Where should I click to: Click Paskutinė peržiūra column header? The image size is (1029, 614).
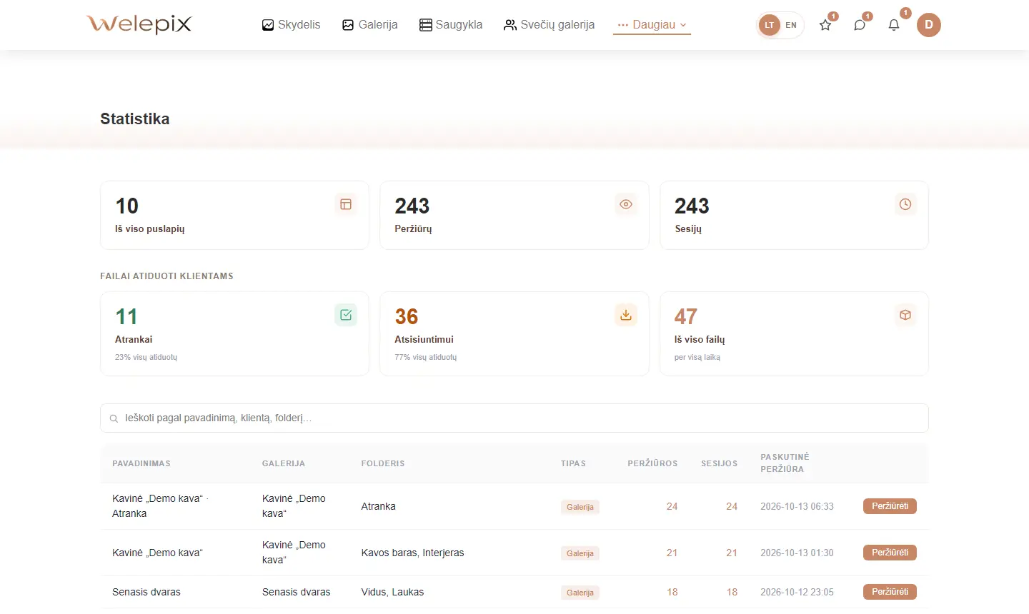[785, 463]
